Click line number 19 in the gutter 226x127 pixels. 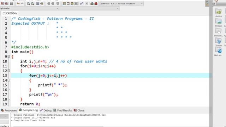tap(5, 104)
